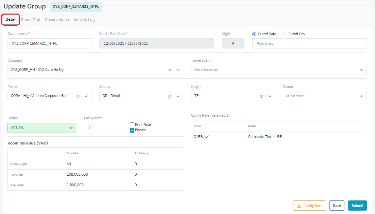Expand the ACTUAL status dropdown
375x214 pixels.
coord(71,128)
